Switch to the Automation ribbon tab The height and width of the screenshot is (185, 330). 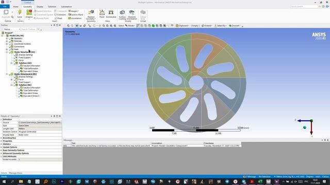pyautogui.click(x=67, y=7)
